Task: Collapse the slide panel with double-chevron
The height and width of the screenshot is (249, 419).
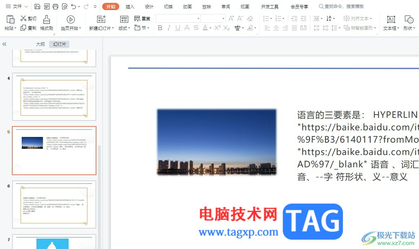Action: (5, 44)
